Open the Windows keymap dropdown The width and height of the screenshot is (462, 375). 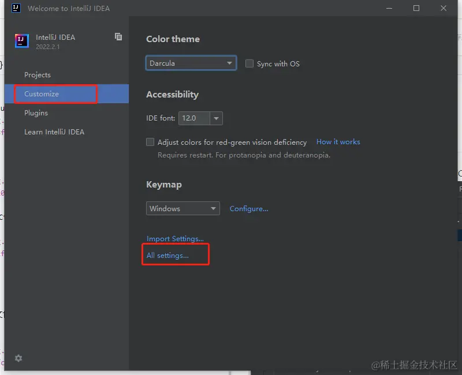[183, 208]
